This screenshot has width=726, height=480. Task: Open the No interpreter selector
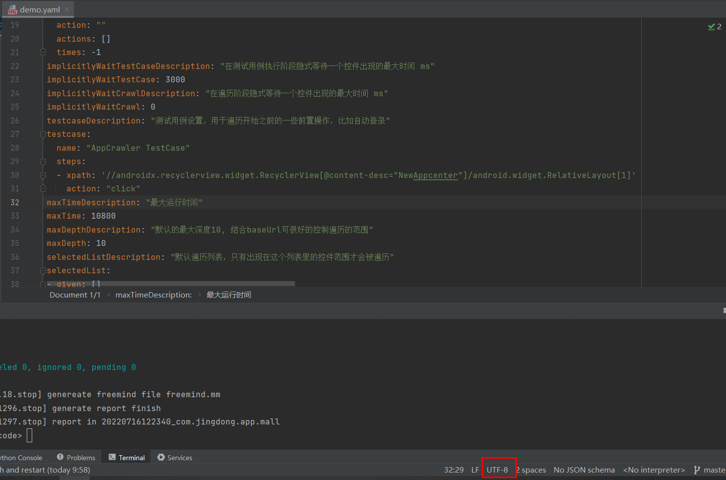(x=654, y=470)
